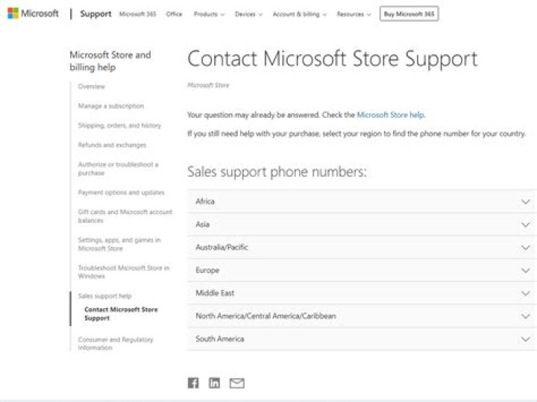This screenshot has width=537, height=402.
Task: Open the Devices dropdown menu
Action: (x=248, y=14)
